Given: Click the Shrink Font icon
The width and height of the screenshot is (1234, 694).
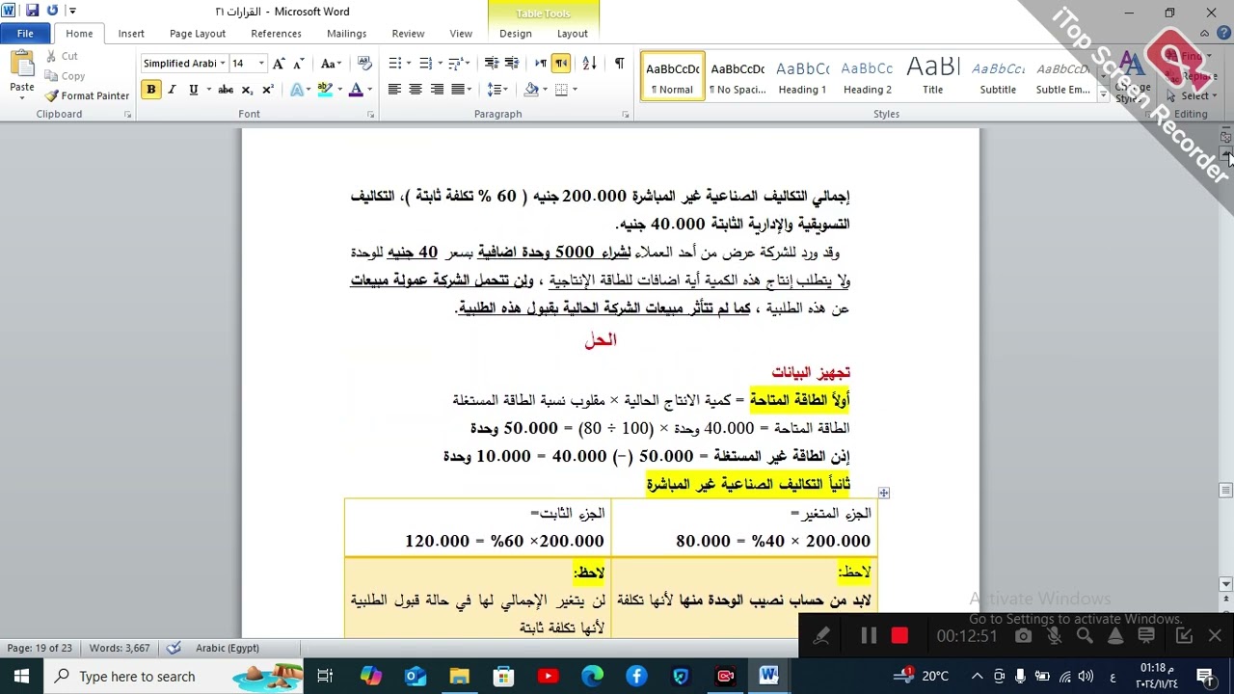Looking at the screenshot, I should pyautogui.click(x=300, y=64).
